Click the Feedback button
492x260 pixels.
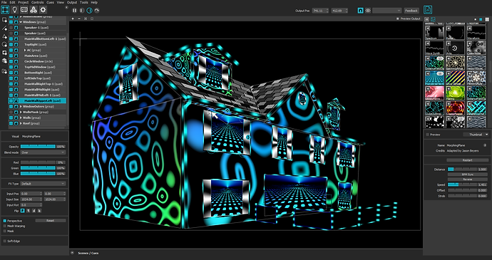coord(411,11)
